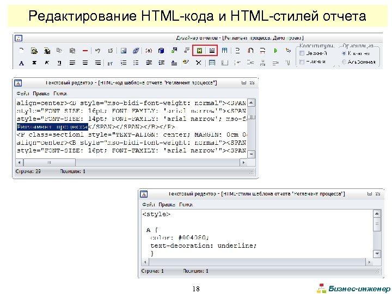Click HTML-стили editor window title icon
Screen dimensions: 392x294
click(x=144, y=194)
